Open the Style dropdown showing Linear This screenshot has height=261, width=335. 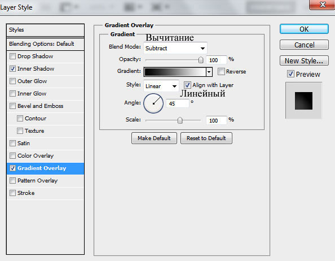161,86
